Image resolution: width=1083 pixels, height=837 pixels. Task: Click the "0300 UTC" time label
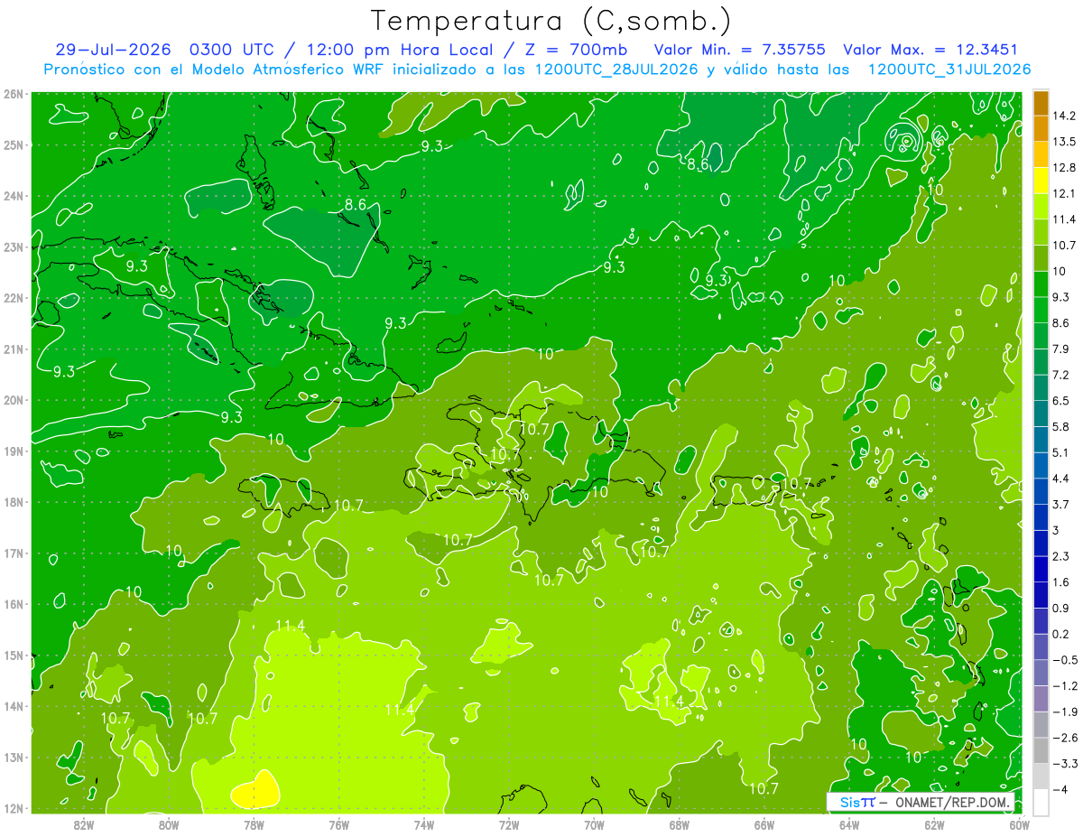[x=232, y=50]
